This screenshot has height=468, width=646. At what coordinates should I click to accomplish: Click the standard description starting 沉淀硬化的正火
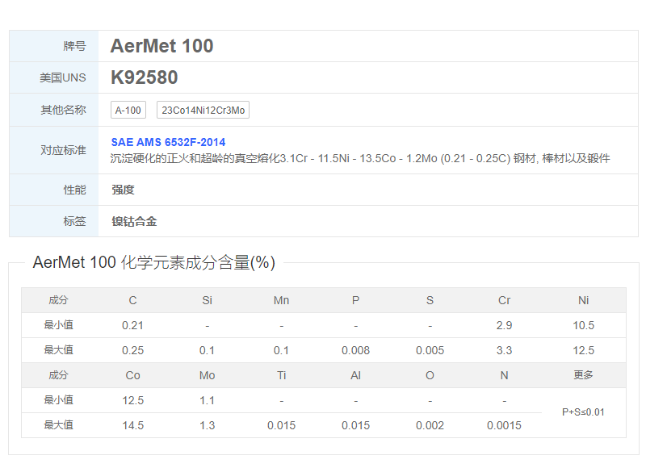tap(360, 158)
